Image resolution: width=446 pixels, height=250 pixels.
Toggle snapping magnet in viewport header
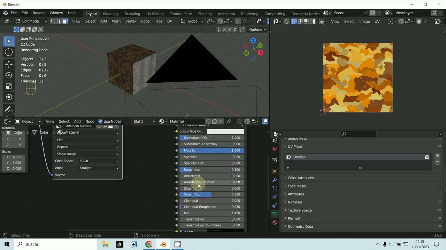(220, 21)
